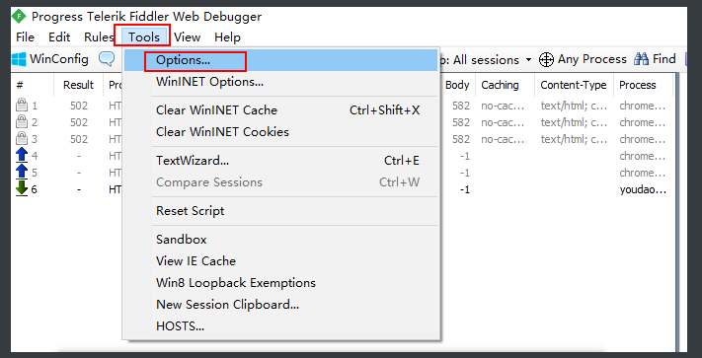
Task: Click the Fiddler app logo icon
Action: [19, 17]
